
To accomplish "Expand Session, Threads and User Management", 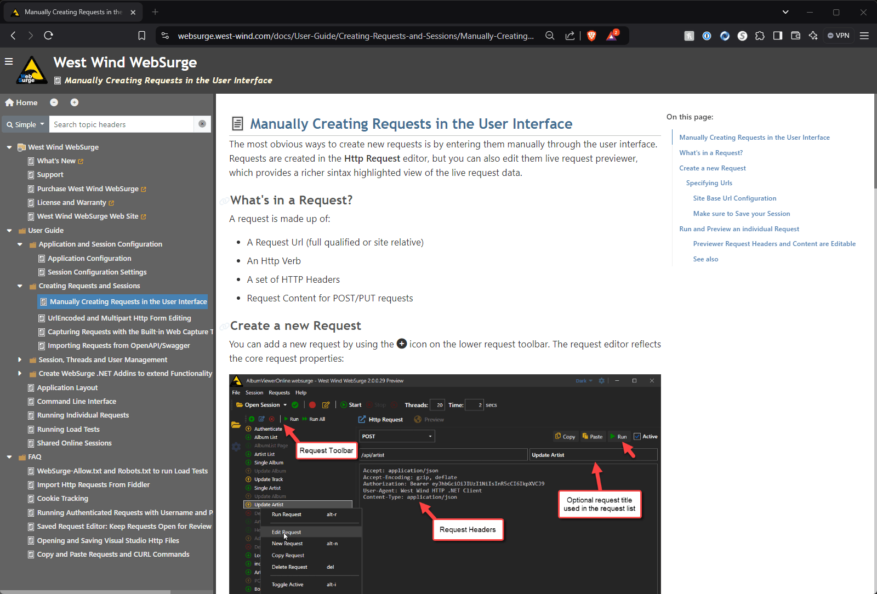I will [x=20, y=360].
